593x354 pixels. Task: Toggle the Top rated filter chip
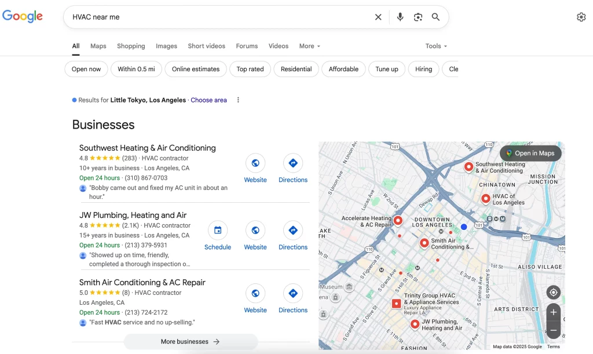pos(250,69)
